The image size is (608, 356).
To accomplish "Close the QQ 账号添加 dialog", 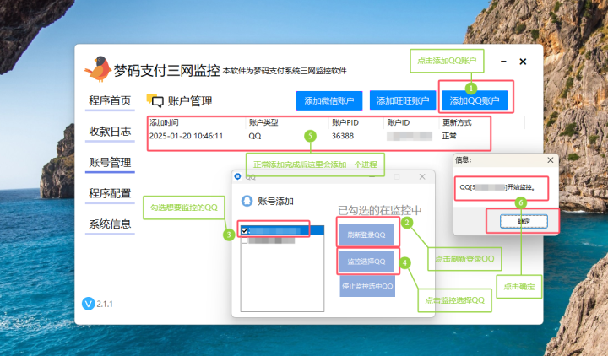I will tap(422, 176).
